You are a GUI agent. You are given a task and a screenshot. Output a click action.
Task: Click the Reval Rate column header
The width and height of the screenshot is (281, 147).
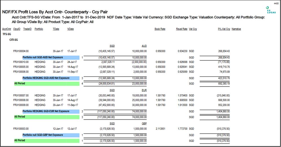[182, 29]
